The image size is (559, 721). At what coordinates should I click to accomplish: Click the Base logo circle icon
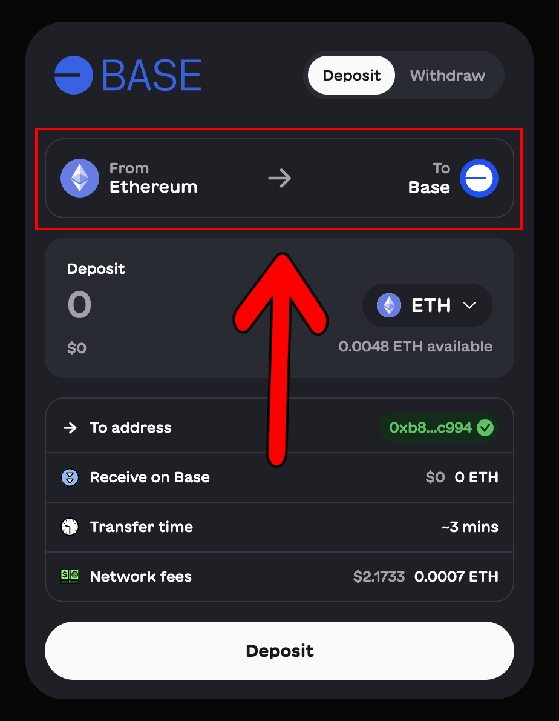point(73,75)
